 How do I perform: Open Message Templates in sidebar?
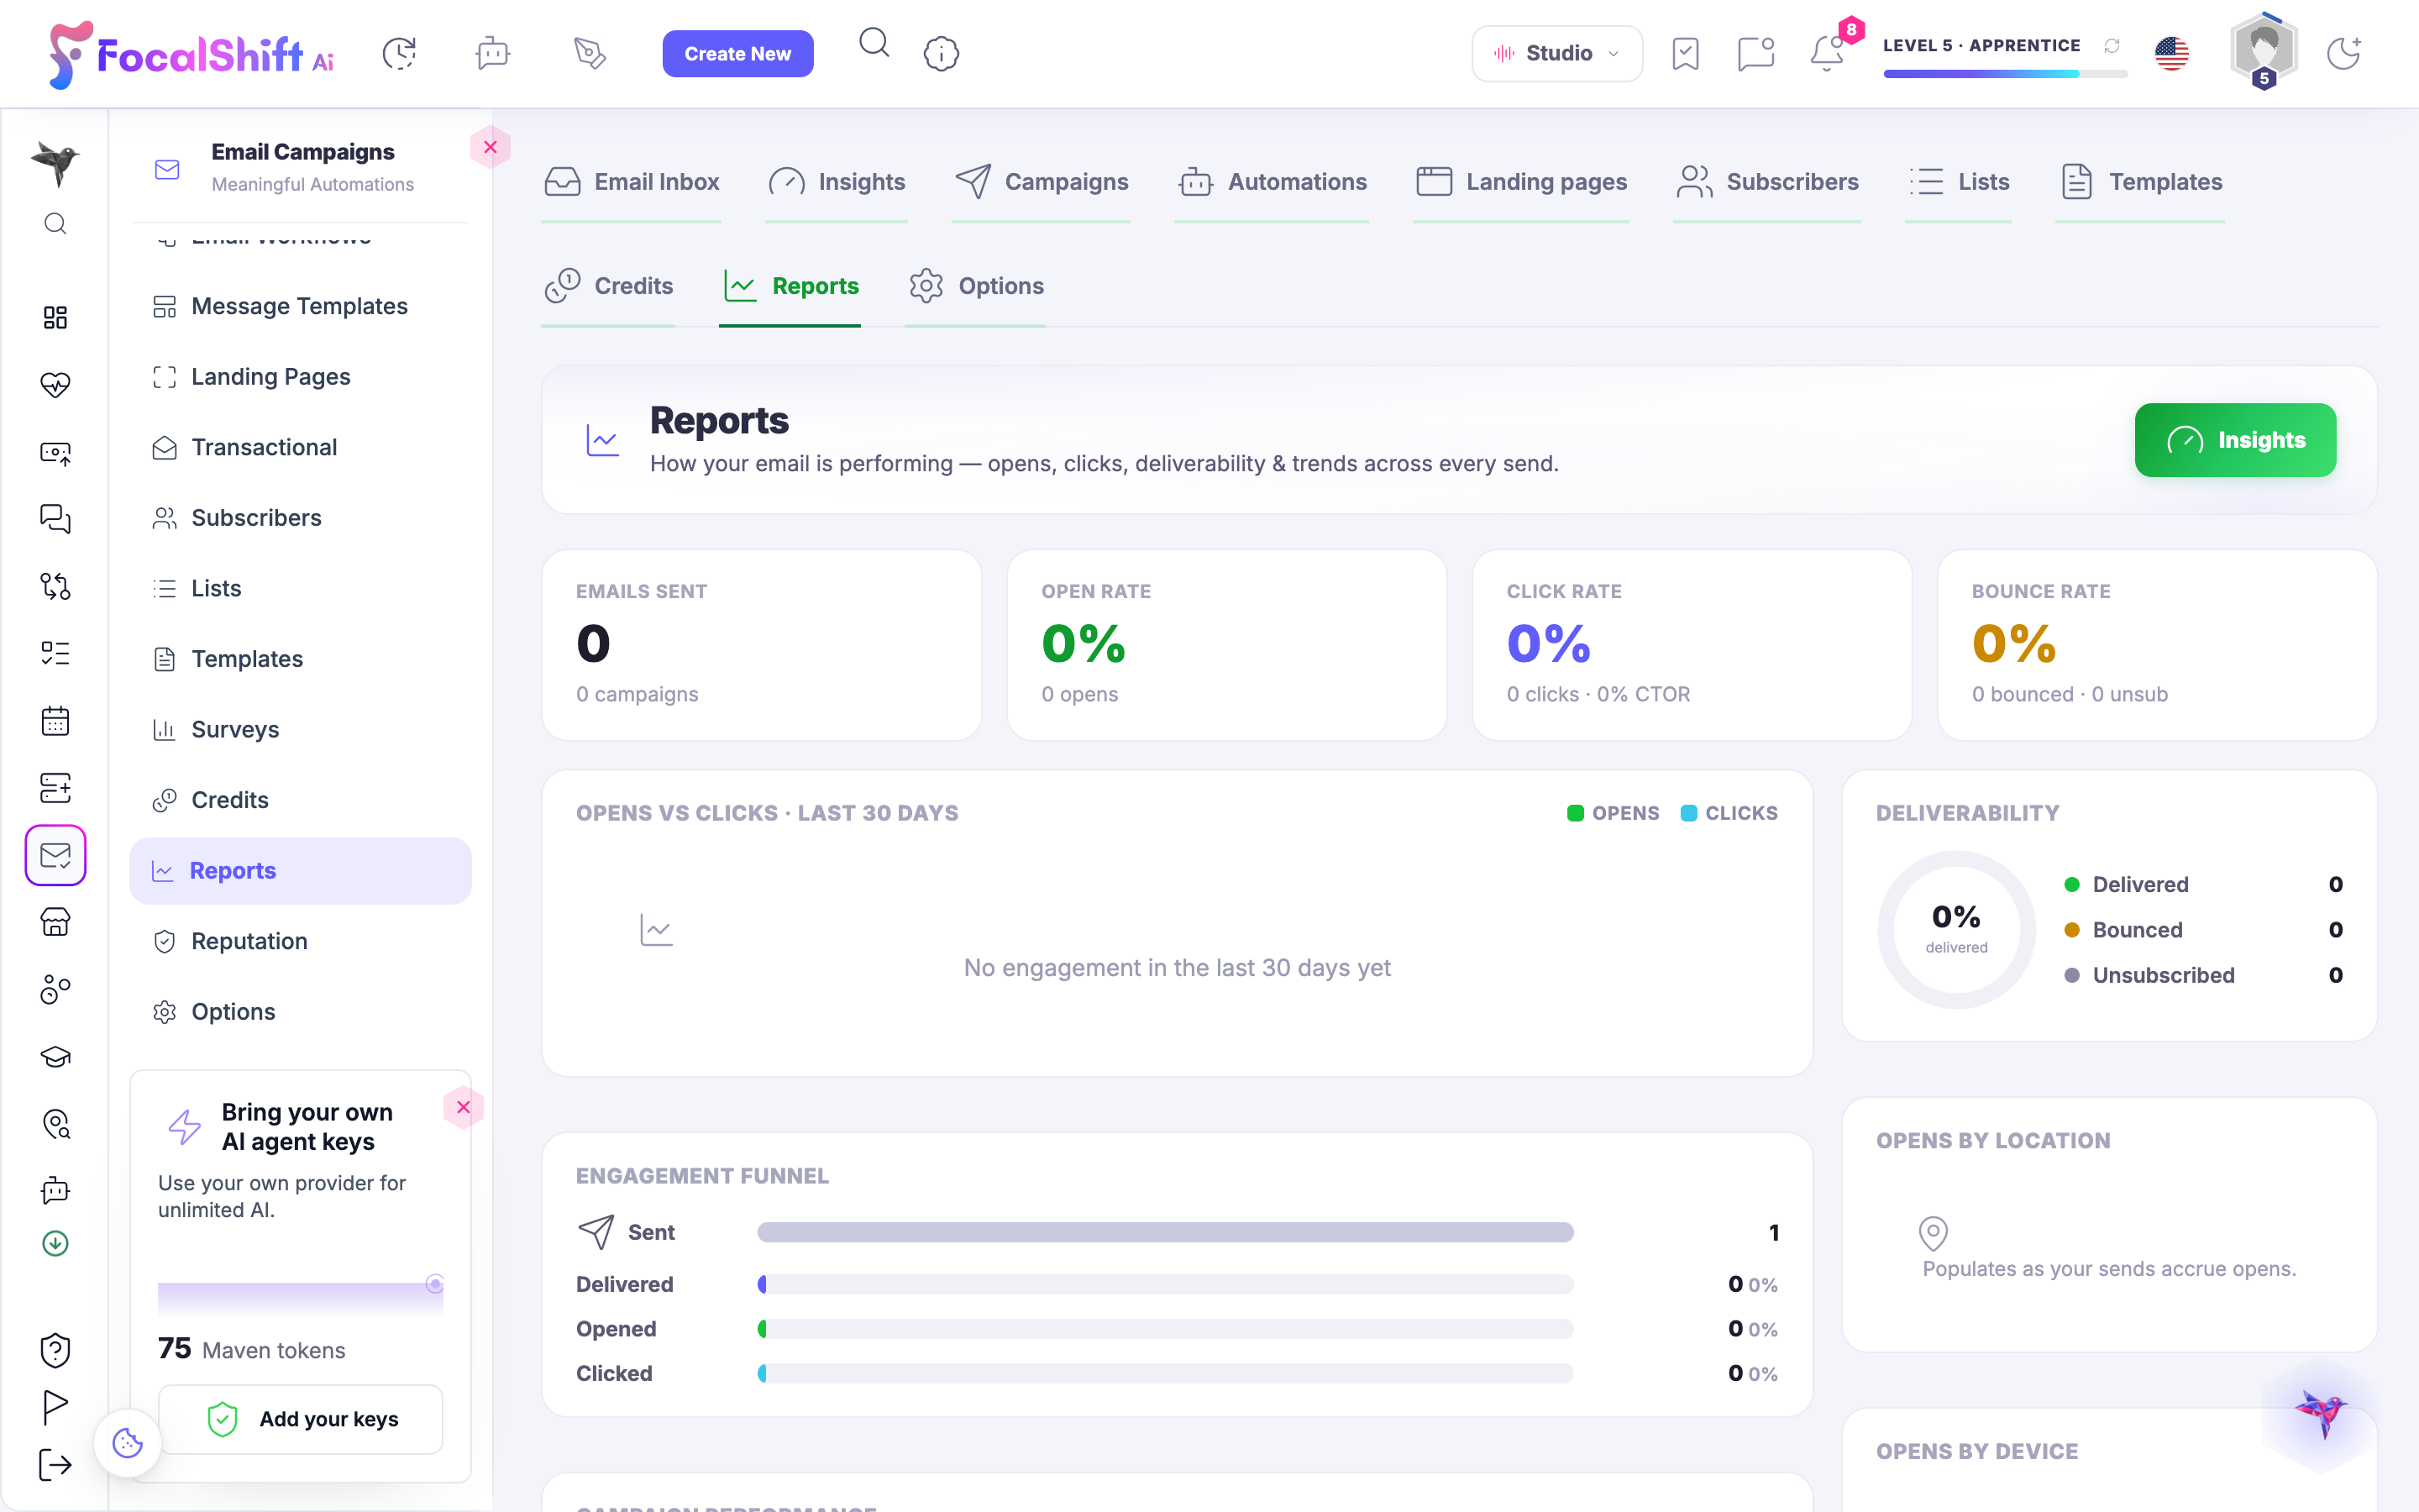tap(300, 306)
